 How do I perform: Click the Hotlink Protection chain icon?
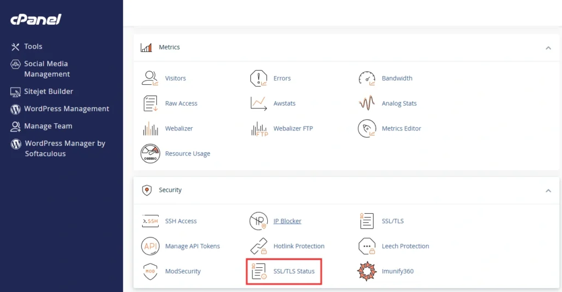pyautogui.click(x=258, y=246)
